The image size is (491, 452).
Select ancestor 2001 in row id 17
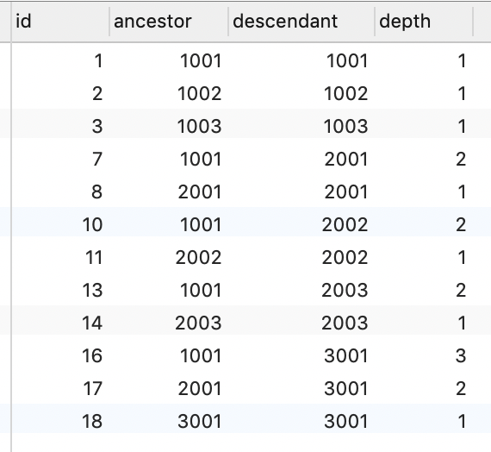[x=200, y=389]
